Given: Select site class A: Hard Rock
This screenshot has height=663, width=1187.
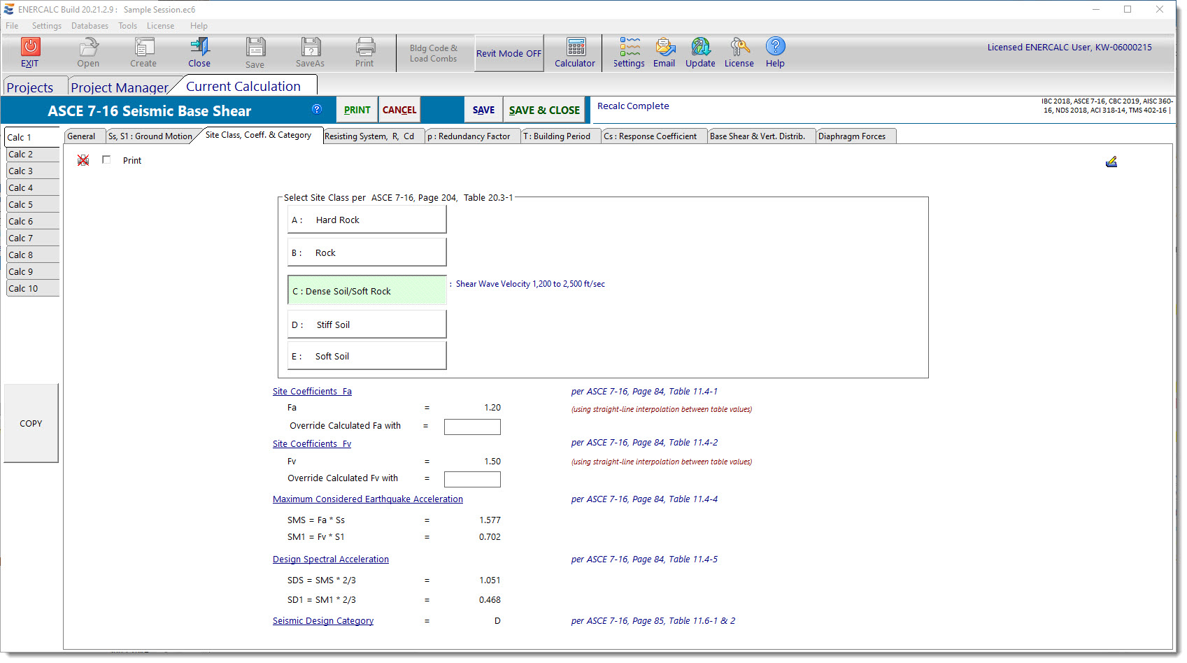Looking at the screenshot, I should pyautogui.click(x=367, y=220).
